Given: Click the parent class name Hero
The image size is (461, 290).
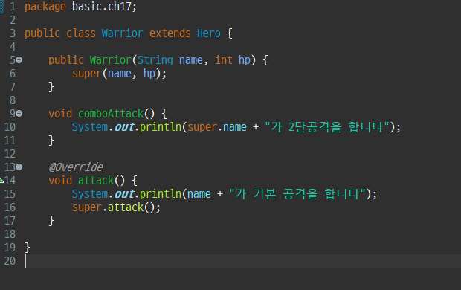Looking at the screenshot, I should pos(209,33).
